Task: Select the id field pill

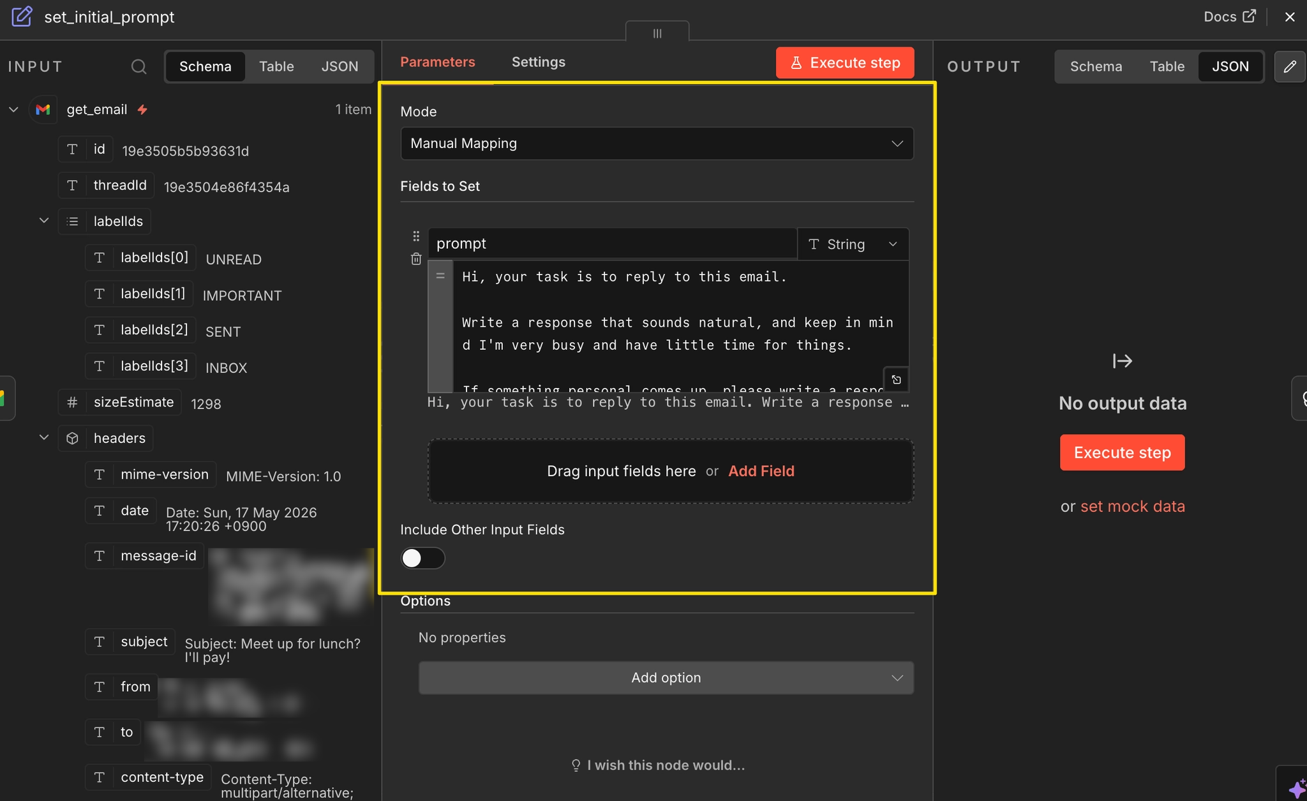Action: (86, 149)
